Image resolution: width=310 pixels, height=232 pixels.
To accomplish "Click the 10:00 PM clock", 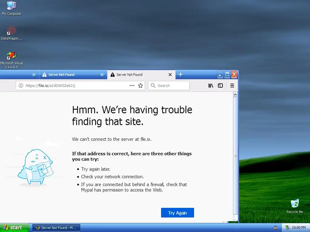I will (299, 227).
